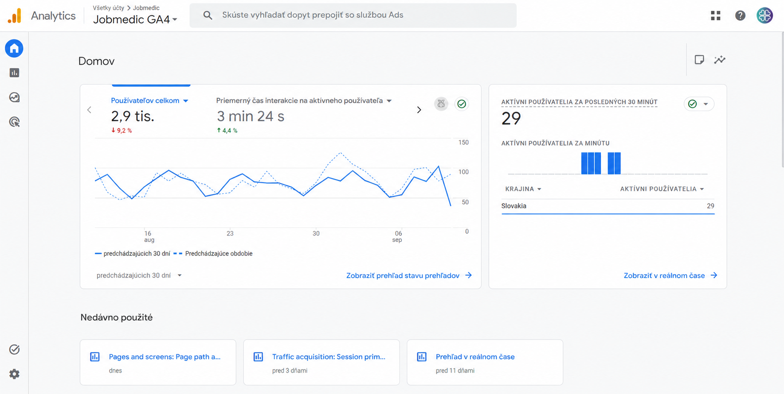The height and width of the screenshot is (394, 784).
Task: Click the predchádzajúcich 30 dní legend entry
Action: pos(133,254)
